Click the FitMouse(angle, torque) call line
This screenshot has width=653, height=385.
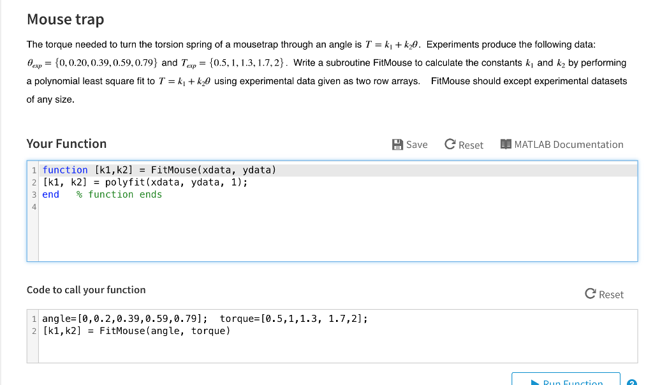point(136,331)
